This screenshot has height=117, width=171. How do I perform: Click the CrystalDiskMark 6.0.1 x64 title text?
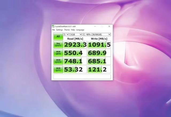65,26
